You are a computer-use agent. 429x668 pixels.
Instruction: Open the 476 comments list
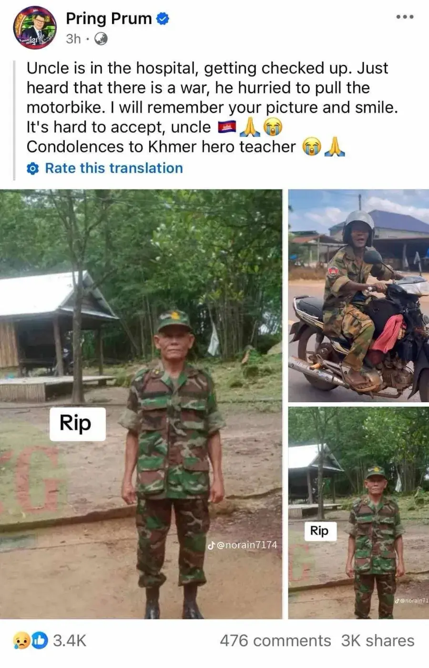(275, 640)
